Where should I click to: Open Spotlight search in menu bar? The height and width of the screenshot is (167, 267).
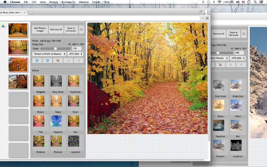(255, 2)
